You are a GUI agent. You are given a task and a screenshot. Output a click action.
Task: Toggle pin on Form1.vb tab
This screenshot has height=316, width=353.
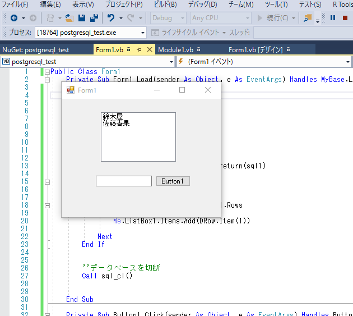point(139,49)
